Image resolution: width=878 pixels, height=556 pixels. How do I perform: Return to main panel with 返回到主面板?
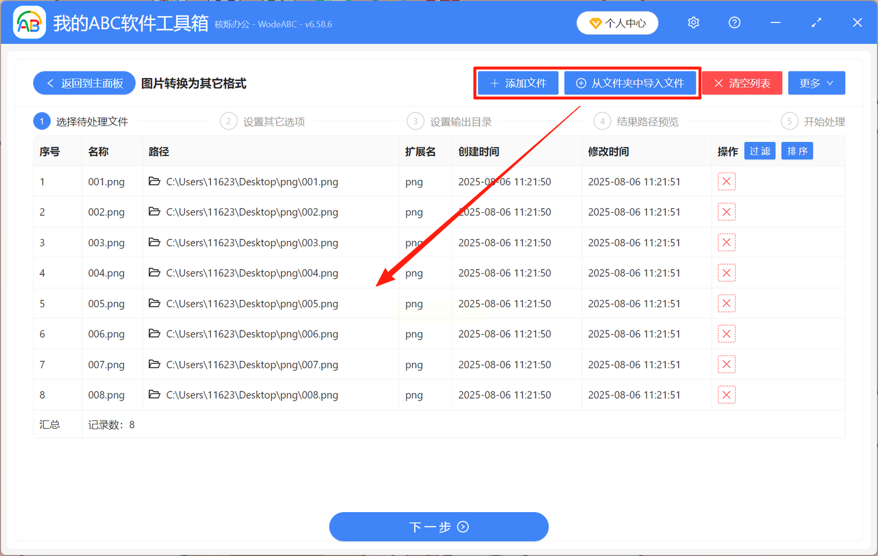click(x=84, y=83)
